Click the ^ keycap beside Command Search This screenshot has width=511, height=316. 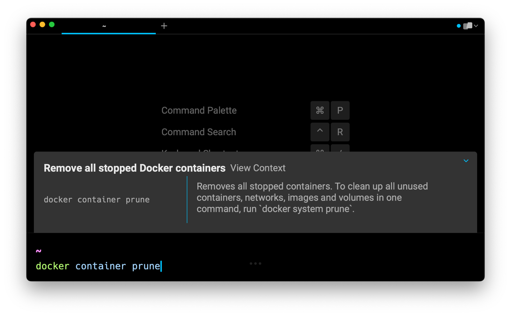(320, 132)
